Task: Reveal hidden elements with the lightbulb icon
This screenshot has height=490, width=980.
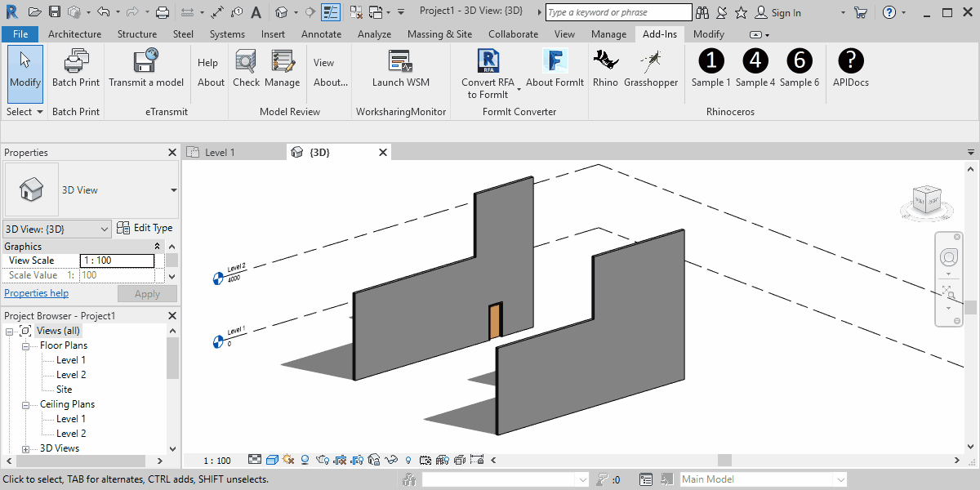Action: pos(408,460)
